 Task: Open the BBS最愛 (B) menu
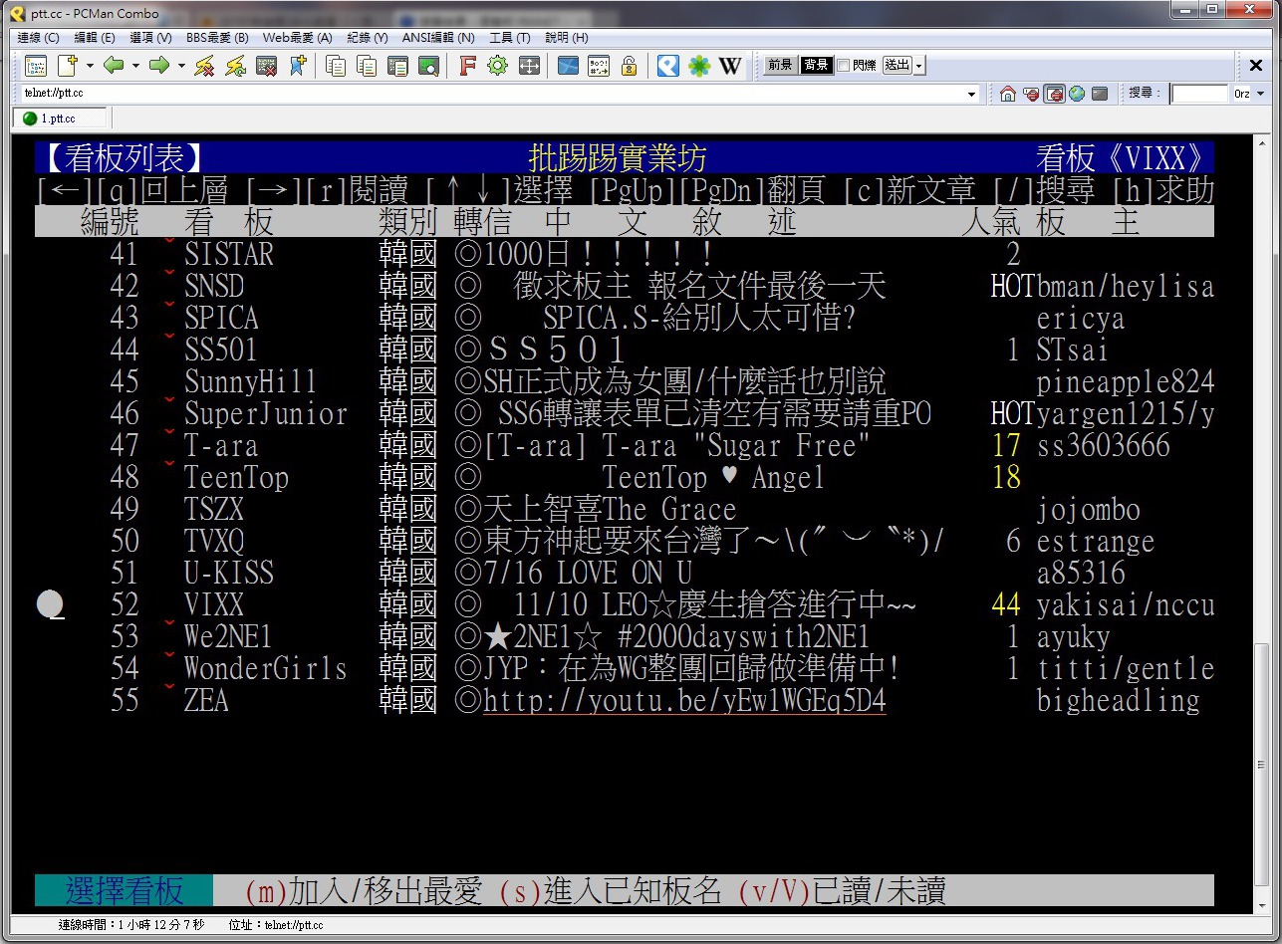(x=217, y=37)
